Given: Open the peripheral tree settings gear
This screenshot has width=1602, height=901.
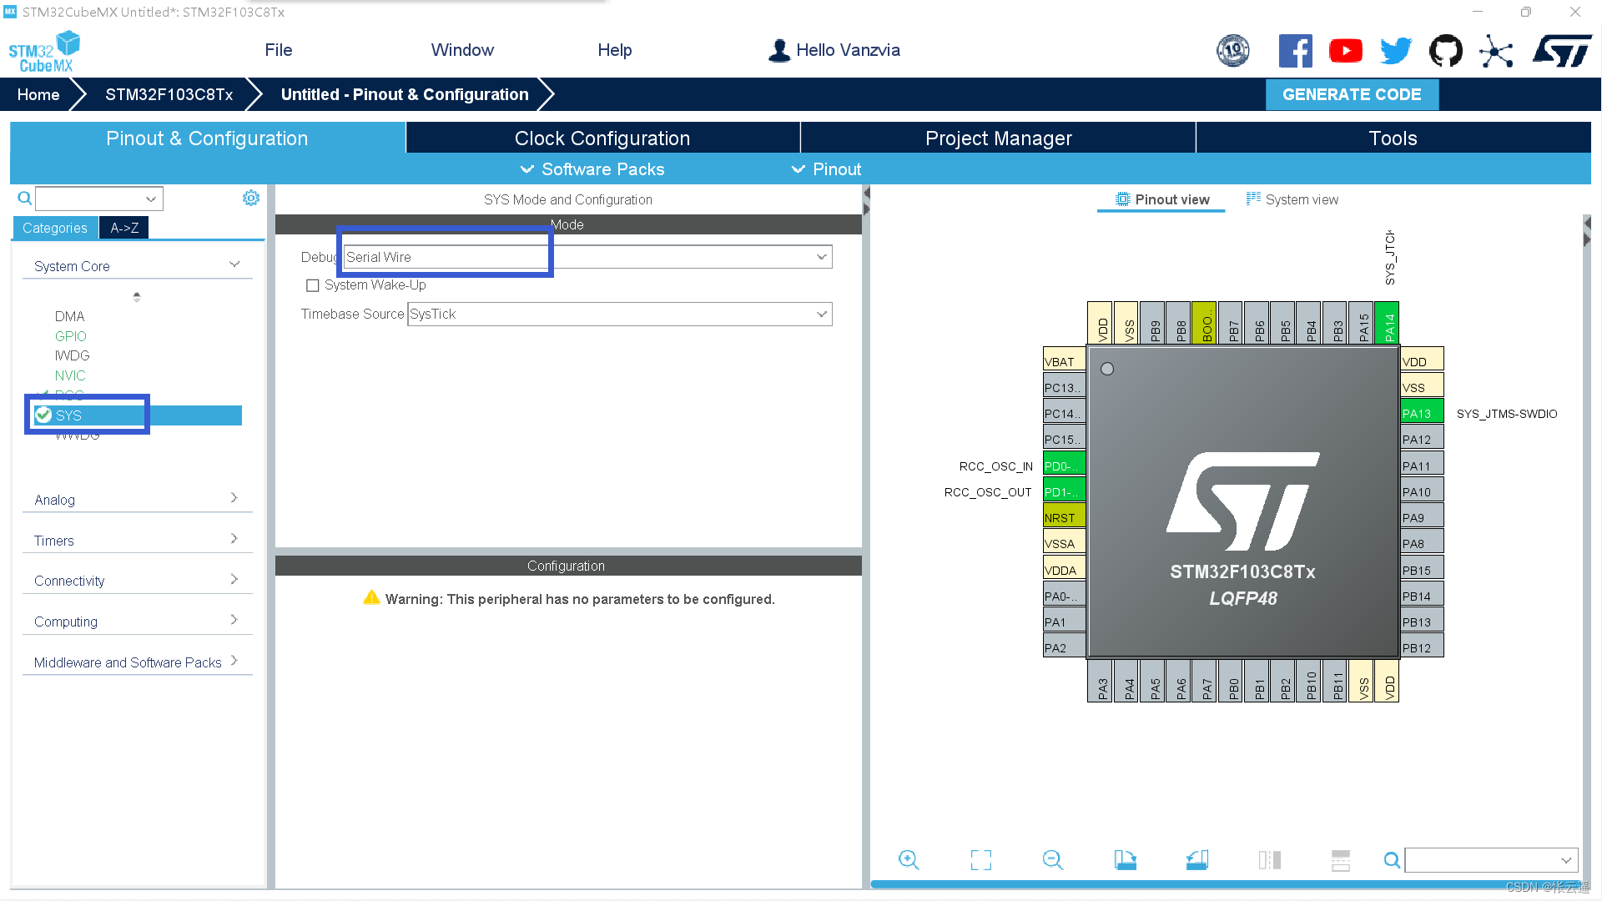Looking at the screenshot, I should pos(251,198).
